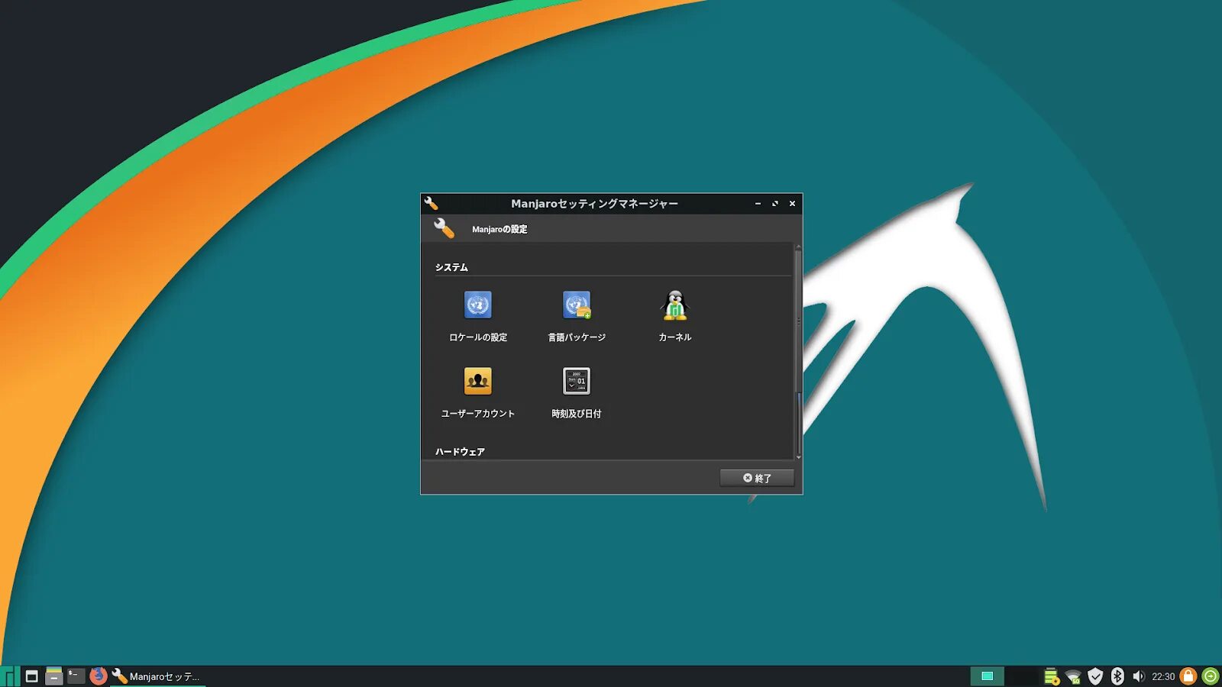Open the Wi-Fi network tray icon
This screenshot has height=687, width=1222.
[1073, 676]
